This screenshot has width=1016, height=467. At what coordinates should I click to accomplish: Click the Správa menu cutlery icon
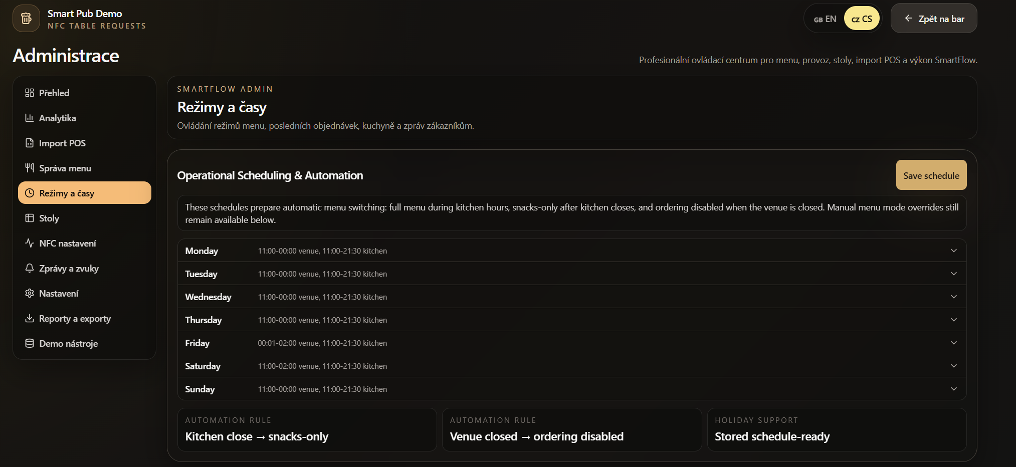pos(30,168)
